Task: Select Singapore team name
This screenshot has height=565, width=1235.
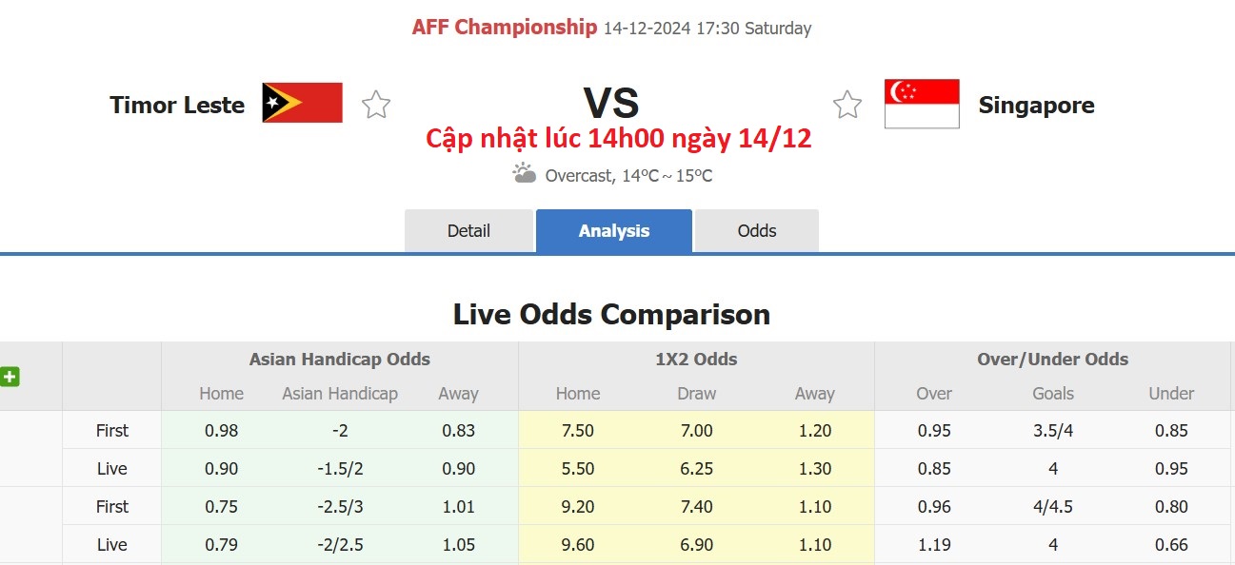Action: (1036, 106)
